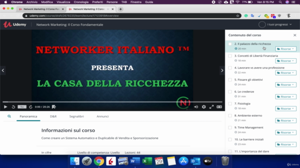Rewind the video a few seconds
Viewport: 300px width, 168px height.
13,107
